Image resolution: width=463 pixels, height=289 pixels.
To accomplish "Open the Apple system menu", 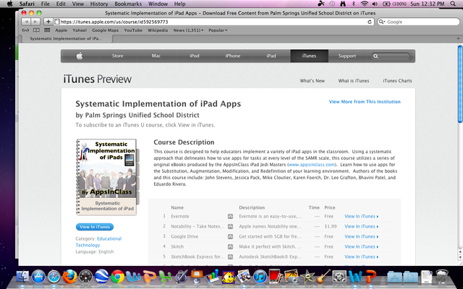I will click(x=9, y=4).
